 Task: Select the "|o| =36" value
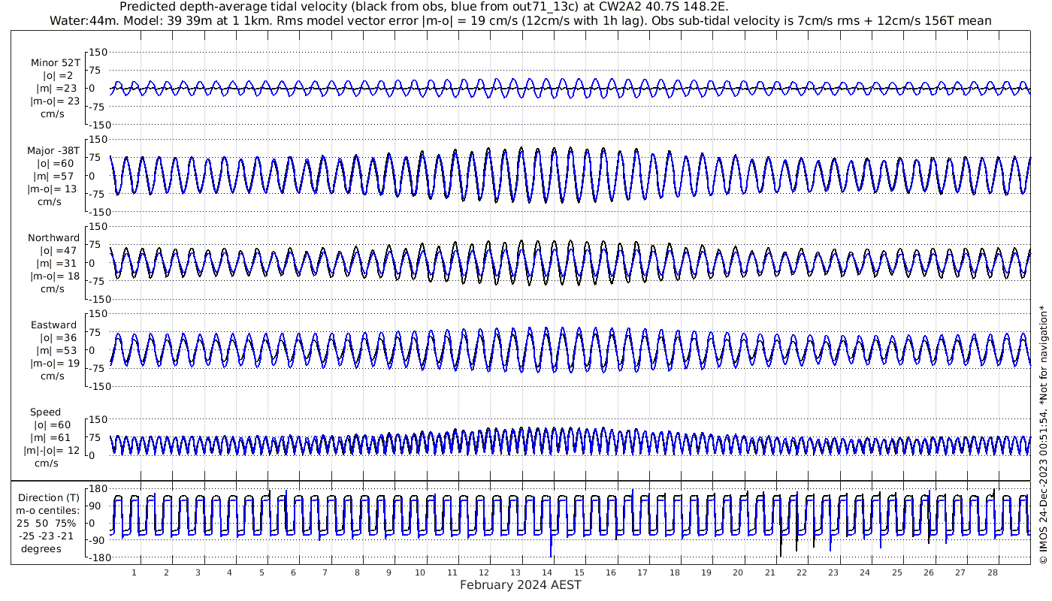tap(57, 338)
